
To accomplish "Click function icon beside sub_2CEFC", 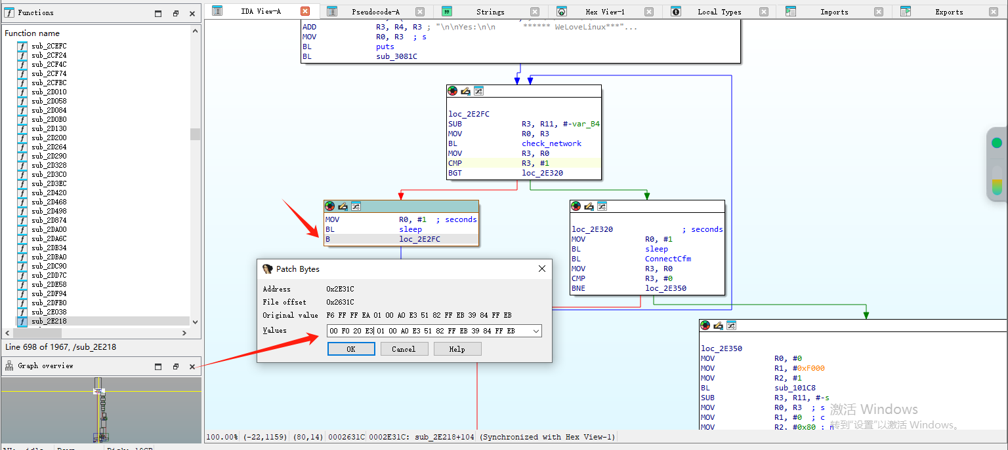I will [x=22, y=46].
